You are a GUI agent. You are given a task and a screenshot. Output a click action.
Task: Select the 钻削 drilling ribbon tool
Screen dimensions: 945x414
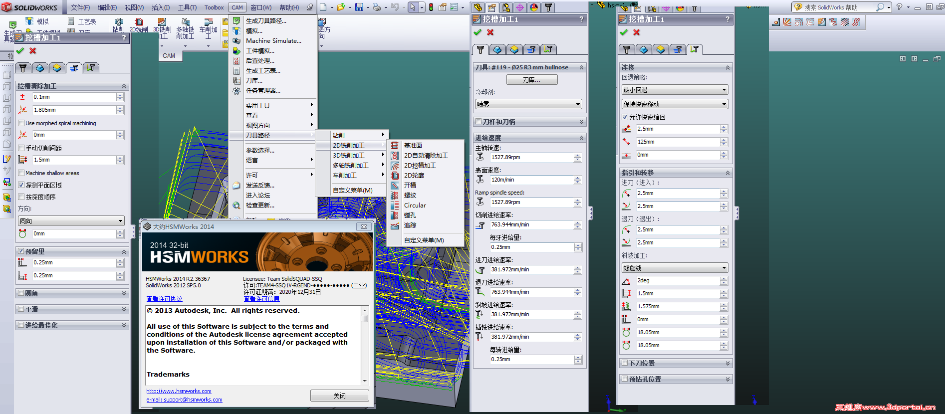click(x=118, y=25)
